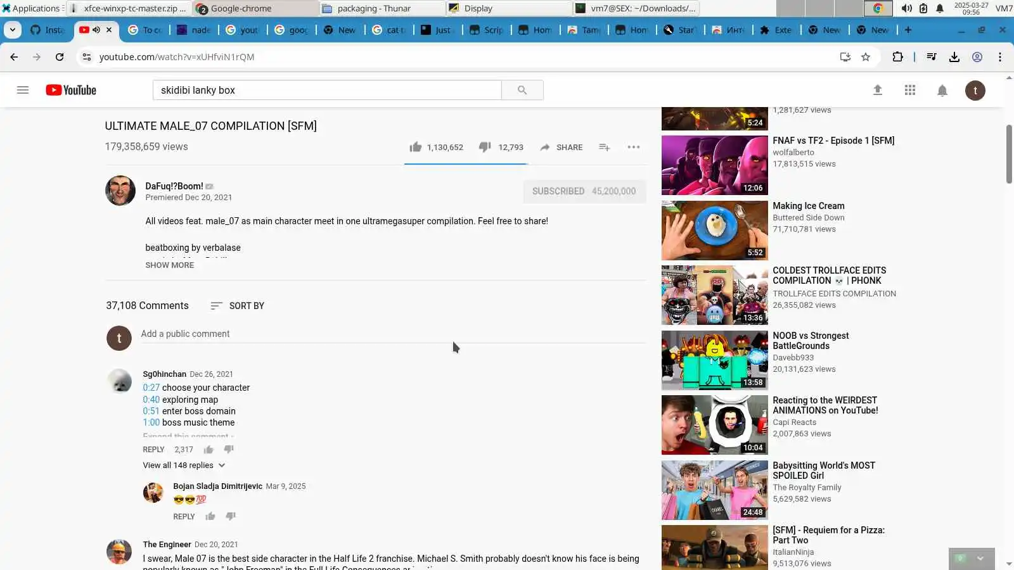This screenshot has height=570, width=1014.
Task: Click the Chrome icon in system tray
Action: click(x=878, y=8)
